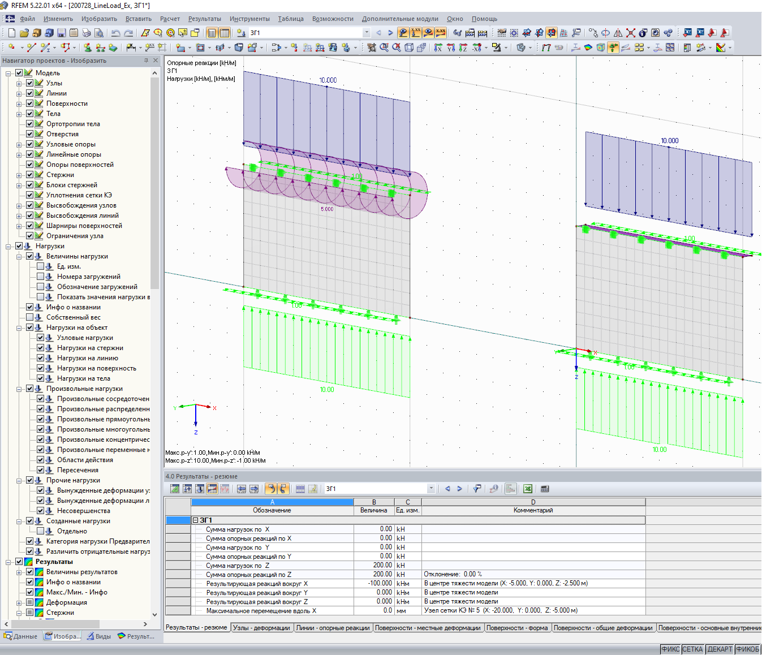Enable the Отдельно checkbox
The image size is (762, 655).
[41, 531]
